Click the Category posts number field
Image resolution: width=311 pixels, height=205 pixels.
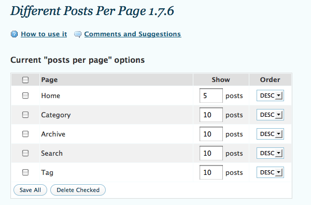point(211,115)
